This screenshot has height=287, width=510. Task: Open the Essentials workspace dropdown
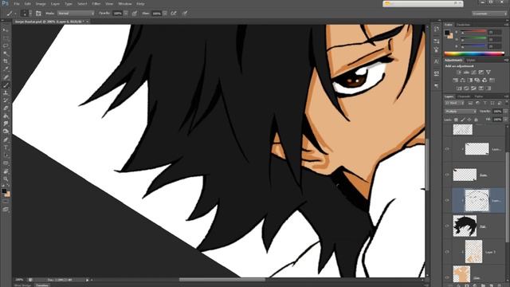tap(489, 14)
